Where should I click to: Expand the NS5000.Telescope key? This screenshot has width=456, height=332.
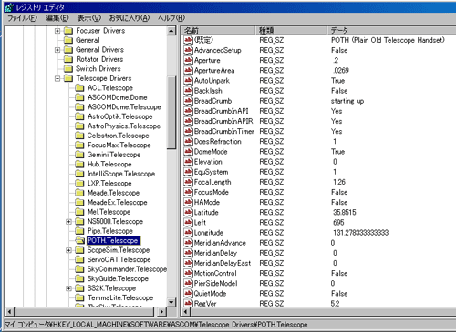pos(68,222)
